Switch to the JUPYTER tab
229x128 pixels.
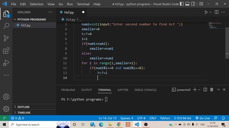click(x=123, y=90)
